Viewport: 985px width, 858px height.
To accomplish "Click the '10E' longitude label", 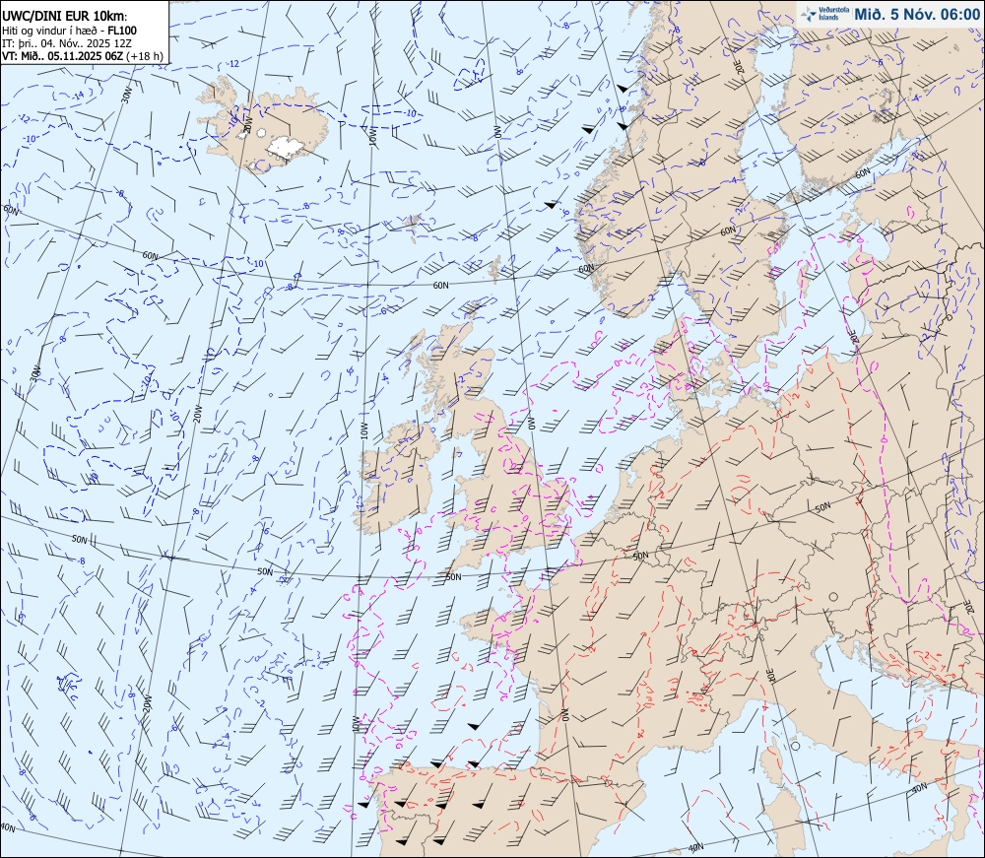I will 772,676.
